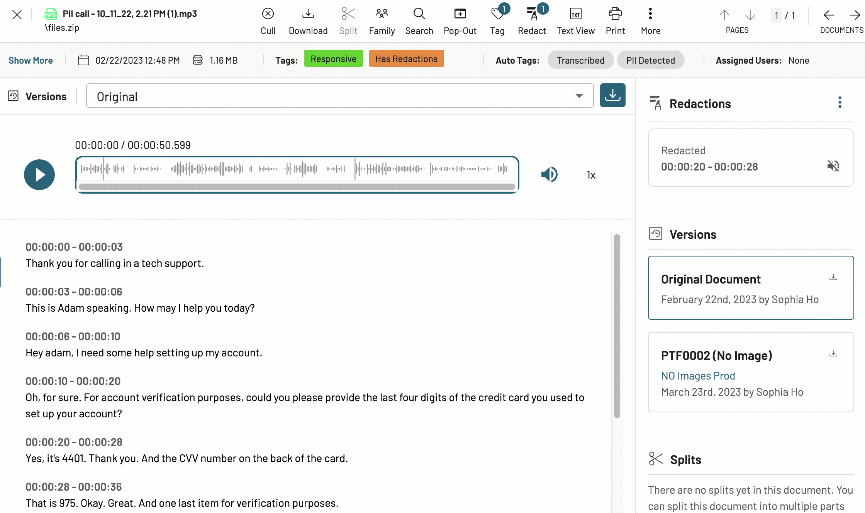Image resolution: width=865 pixels, height=513 pixels.
Task: Go to previous page with up arrow
Action: [724, 15]
